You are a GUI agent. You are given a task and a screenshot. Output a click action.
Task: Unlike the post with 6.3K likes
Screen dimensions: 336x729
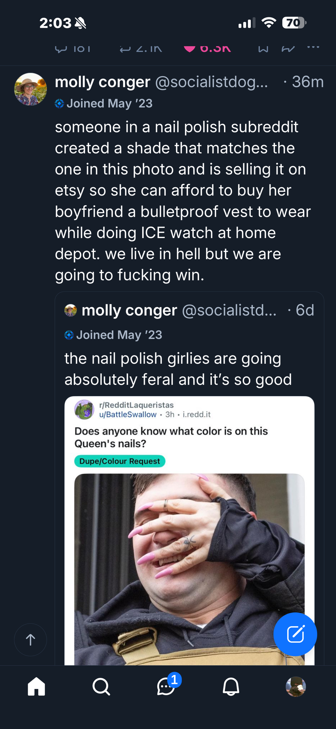tap(190, 49)
